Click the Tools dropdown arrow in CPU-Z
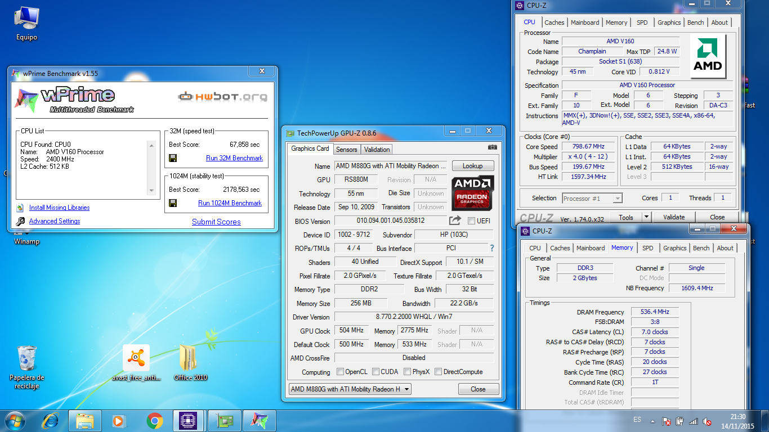 [x=646, y=217]
